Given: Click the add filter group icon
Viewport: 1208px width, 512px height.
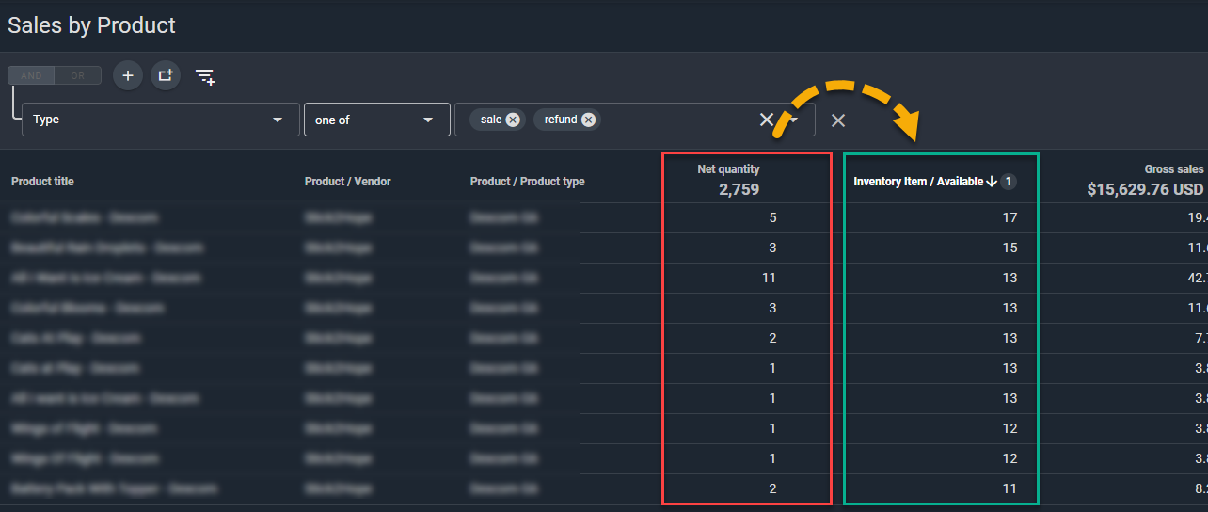Looking at the screenshot, I should point(166,75).
